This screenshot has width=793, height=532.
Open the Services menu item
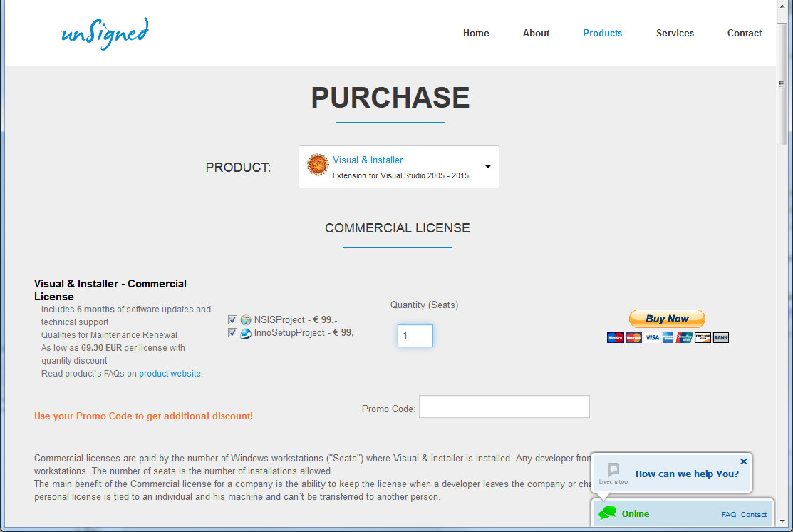pyautogui.click(x=675, y=33)
